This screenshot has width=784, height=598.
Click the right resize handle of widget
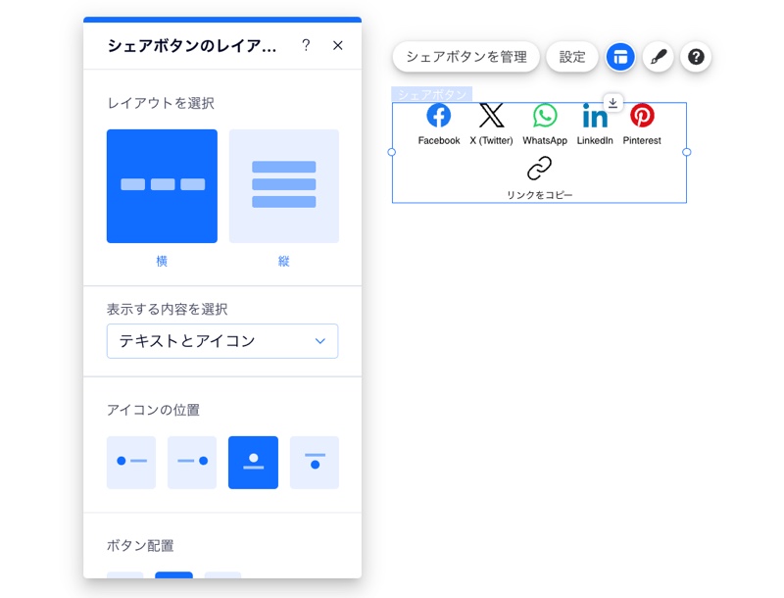point(687,152)
